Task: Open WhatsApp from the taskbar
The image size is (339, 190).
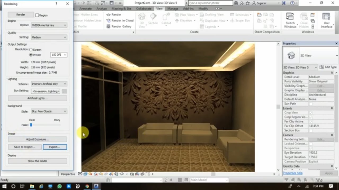Action: click(59, 186)
